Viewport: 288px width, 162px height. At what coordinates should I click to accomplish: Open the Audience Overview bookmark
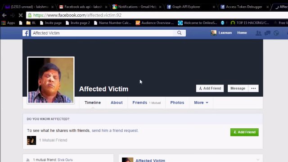click(155, 23)
